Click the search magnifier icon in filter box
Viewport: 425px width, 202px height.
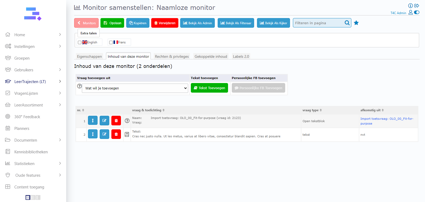[347, 23]
